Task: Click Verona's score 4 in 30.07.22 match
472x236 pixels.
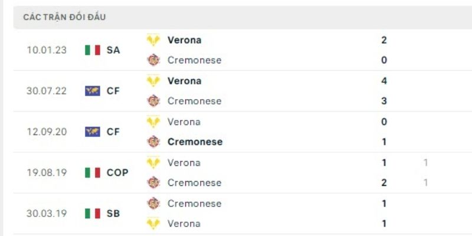Action: [384, 81]
